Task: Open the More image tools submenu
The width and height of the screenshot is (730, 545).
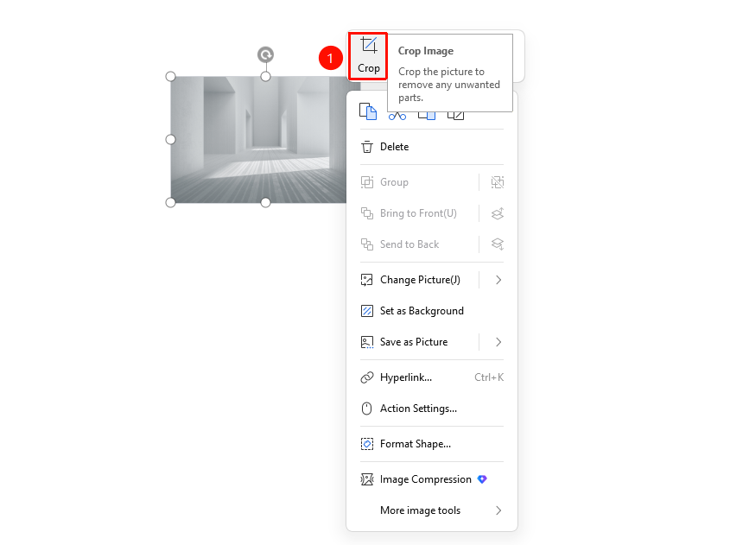Action: (x=432, y=510)
